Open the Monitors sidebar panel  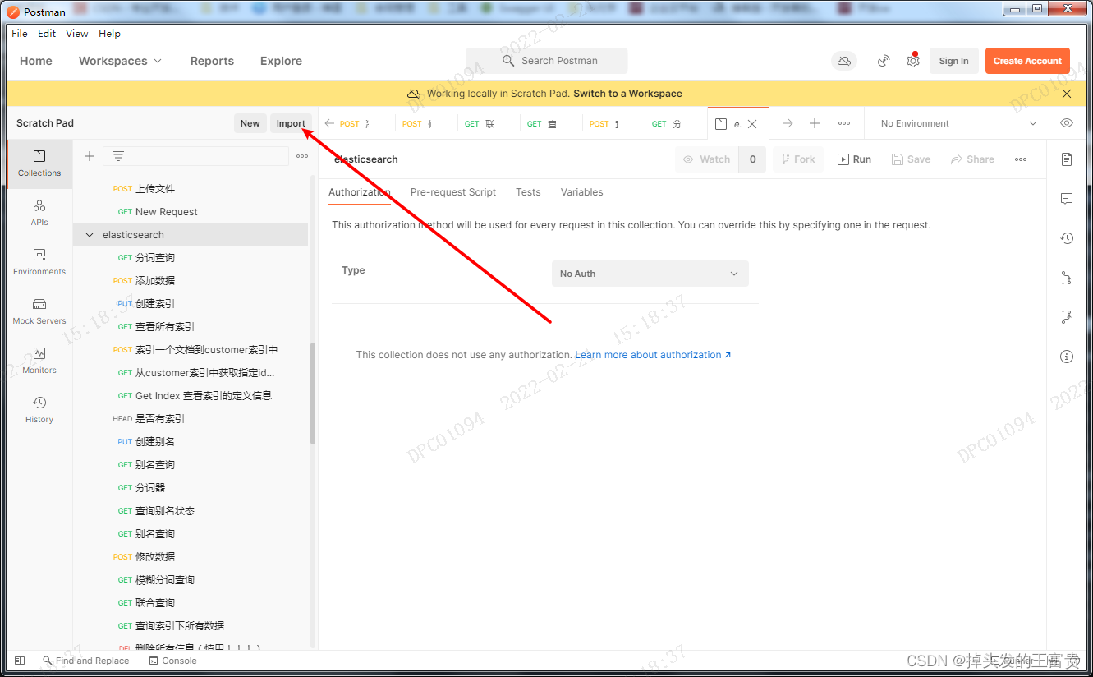pyautogui.click(x=39, y=361)
